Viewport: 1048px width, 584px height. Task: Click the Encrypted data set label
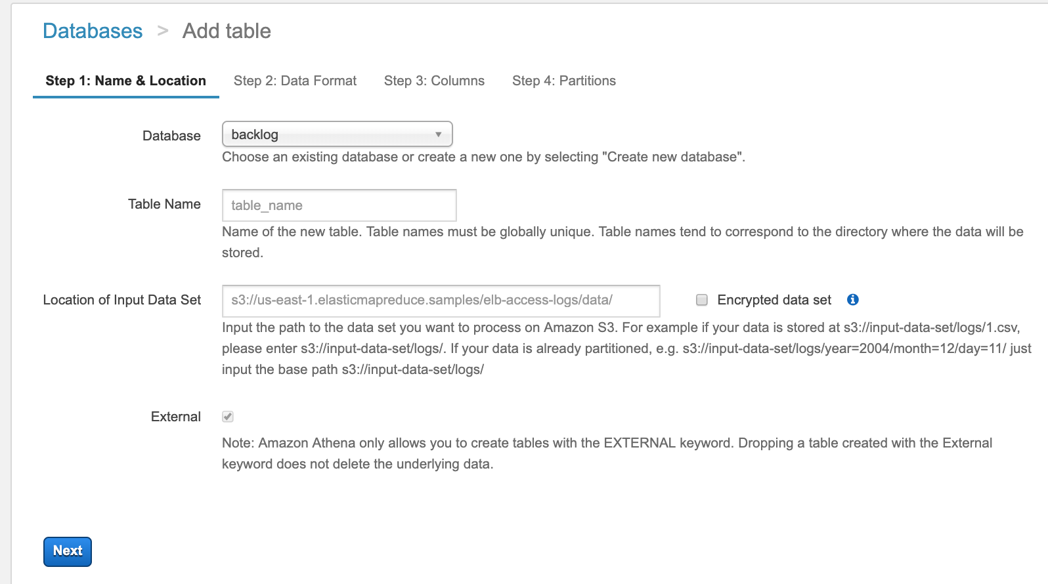tap(774, 300)
